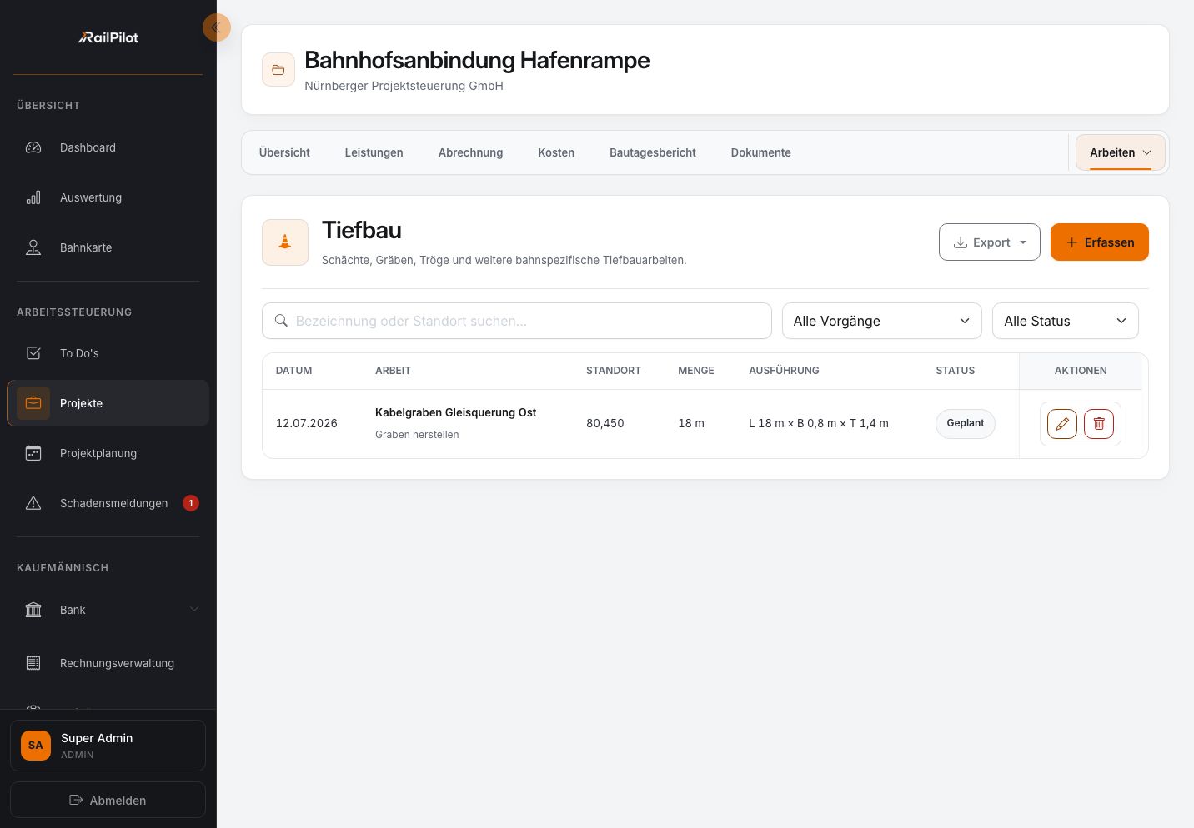This screenshot has height=828, width=1194.
Task: Open the Dokumente tab
Action: coord(761,152)
